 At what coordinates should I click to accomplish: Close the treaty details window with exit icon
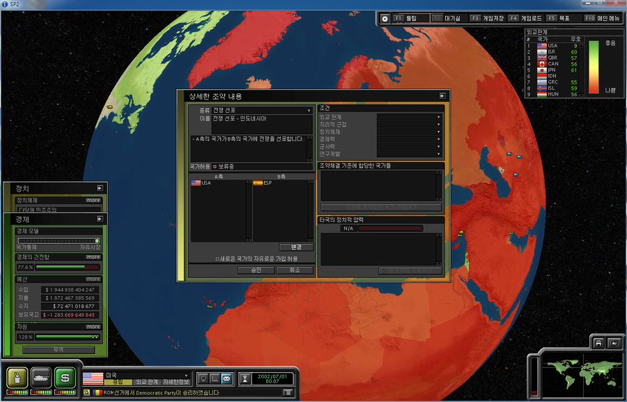point(442,95)
